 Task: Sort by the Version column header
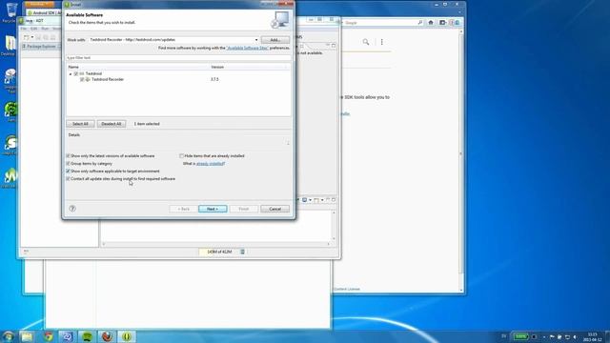[x=249, y=67]
